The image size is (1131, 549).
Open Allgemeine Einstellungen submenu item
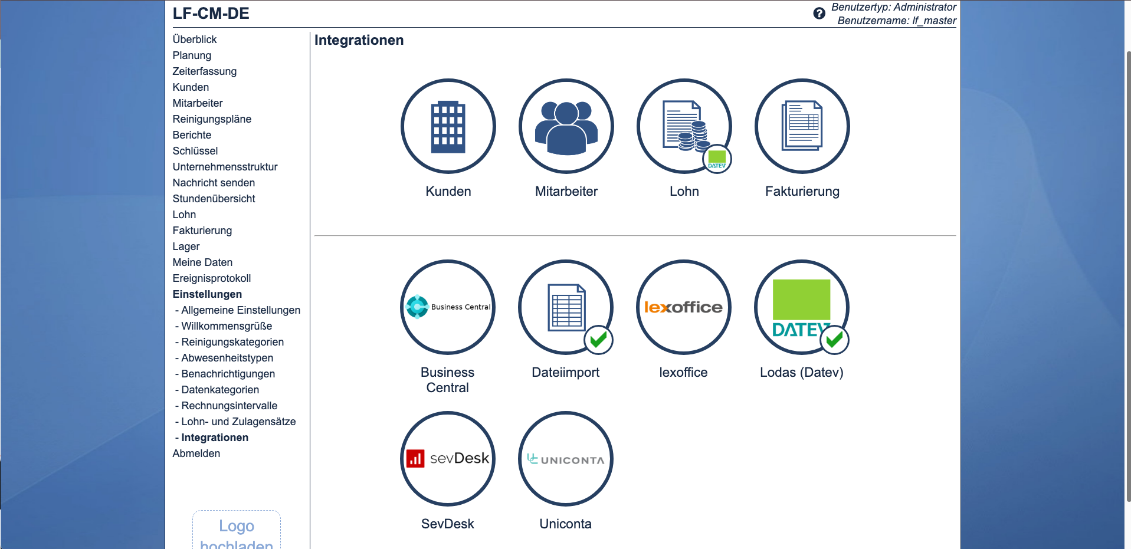pos(240,310)
